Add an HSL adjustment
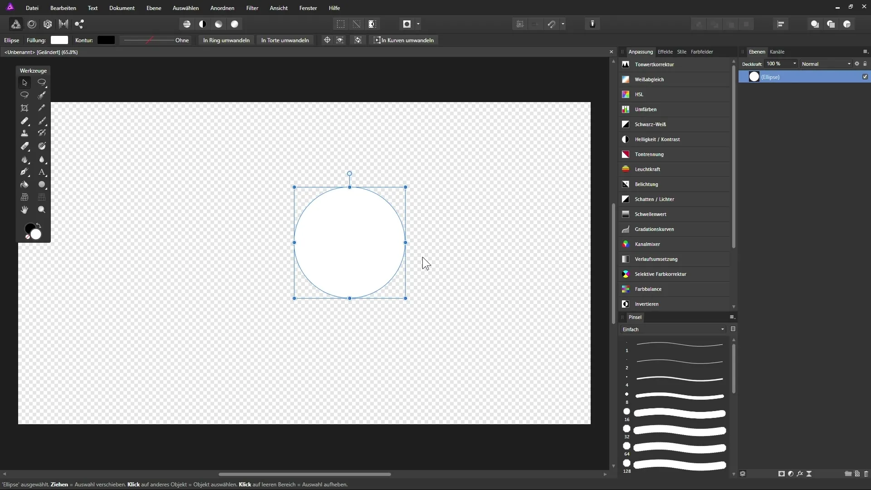871x490 pixels. click(x=675, y=94)
